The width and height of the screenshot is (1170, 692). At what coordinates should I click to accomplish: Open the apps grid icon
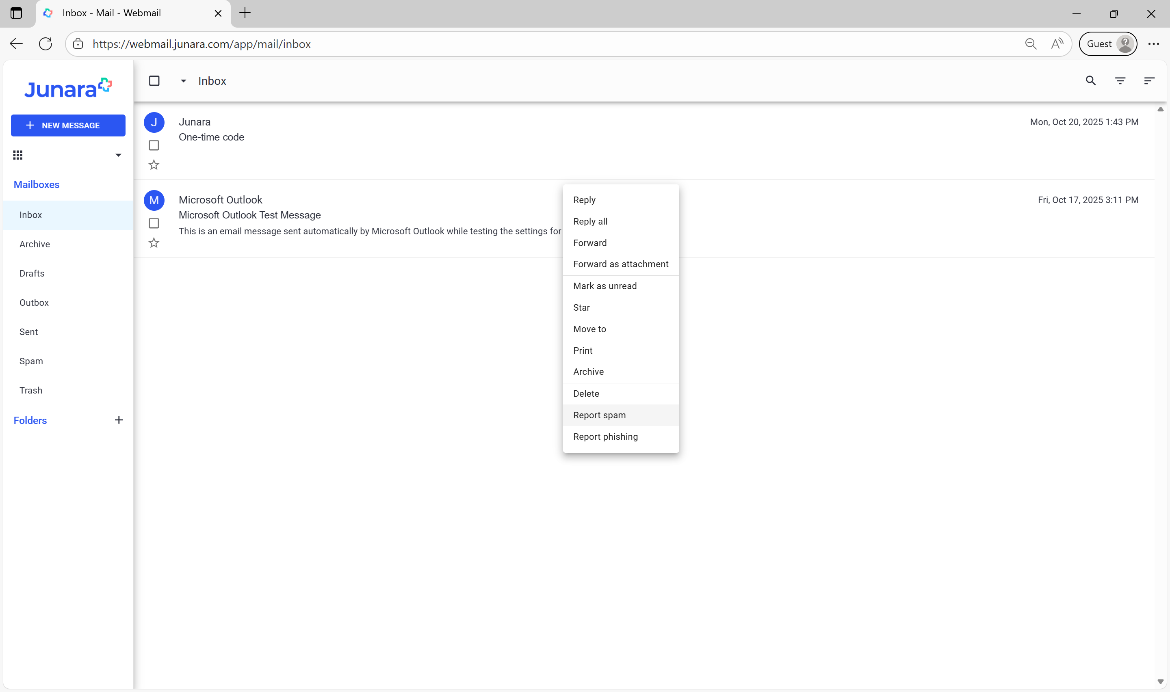point(18,155)
